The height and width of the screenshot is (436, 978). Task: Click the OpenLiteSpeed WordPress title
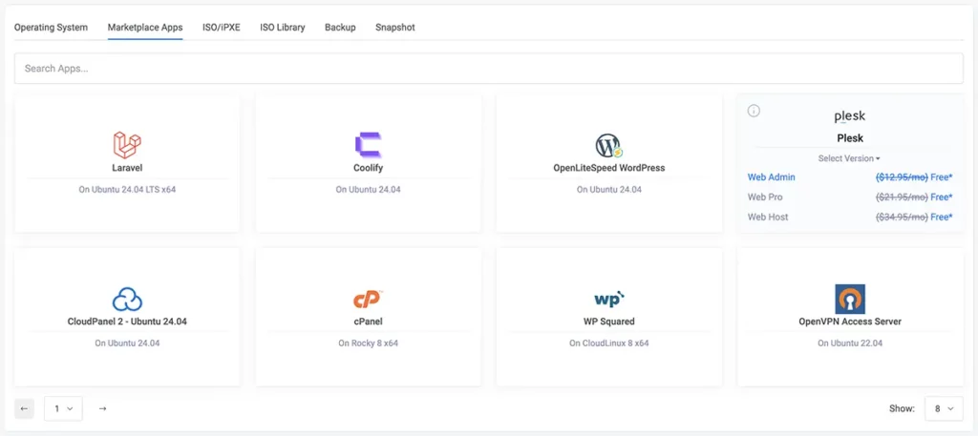pos(608,168)
